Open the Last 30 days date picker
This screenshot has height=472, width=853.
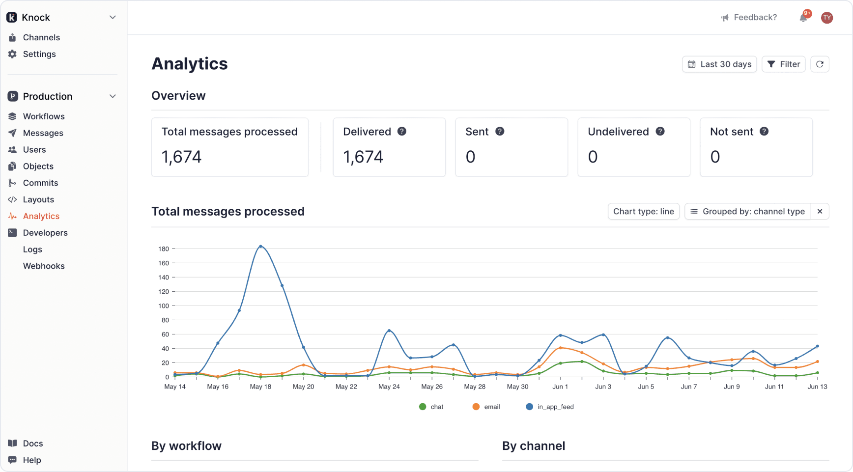[x=719, y=64]
